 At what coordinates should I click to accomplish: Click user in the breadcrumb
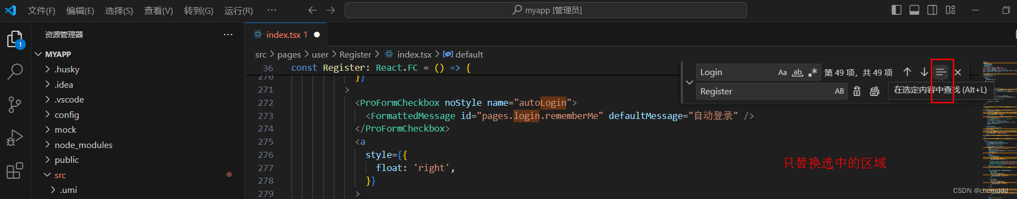tap(320, 54)
